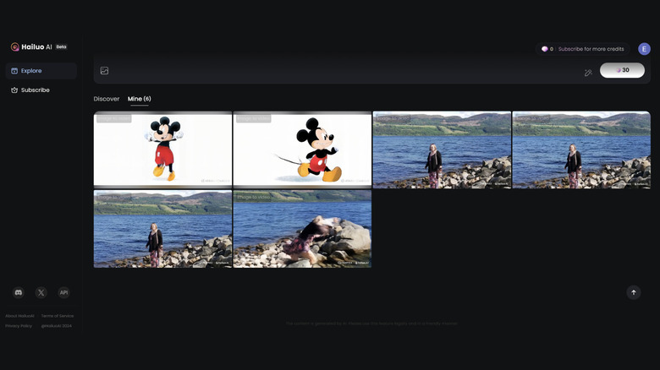This screenshot has height=370, width=660.
Task: Click the scroll-to-top arrow button
Action: coord(633,292)
